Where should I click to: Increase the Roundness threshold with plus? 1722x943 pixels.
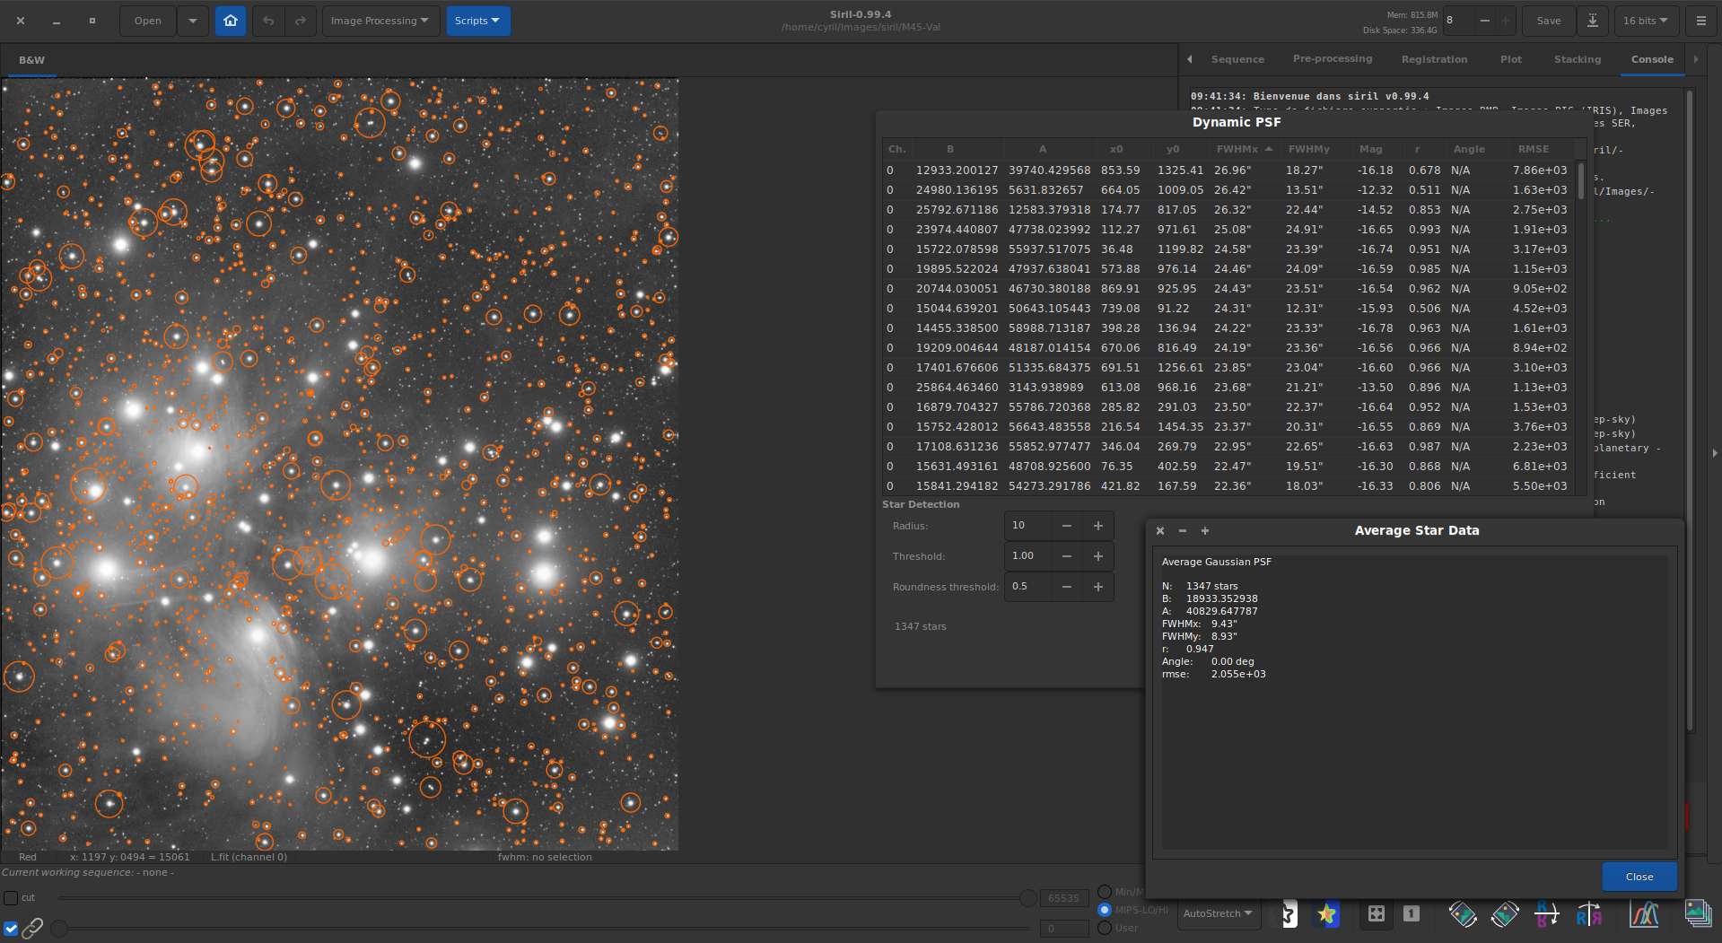point(1097,587)
